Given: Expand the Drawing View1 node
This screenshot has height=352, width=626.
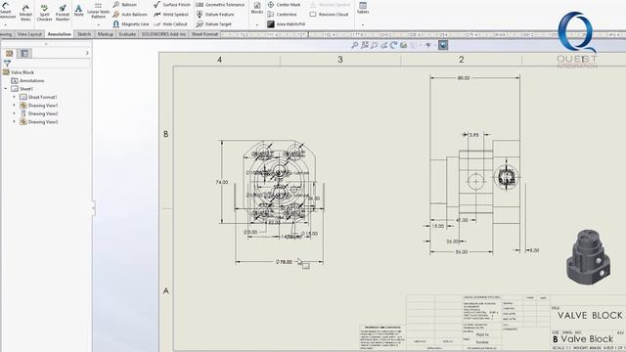Looking at the screenshot, I should click(x=14, y=106).
